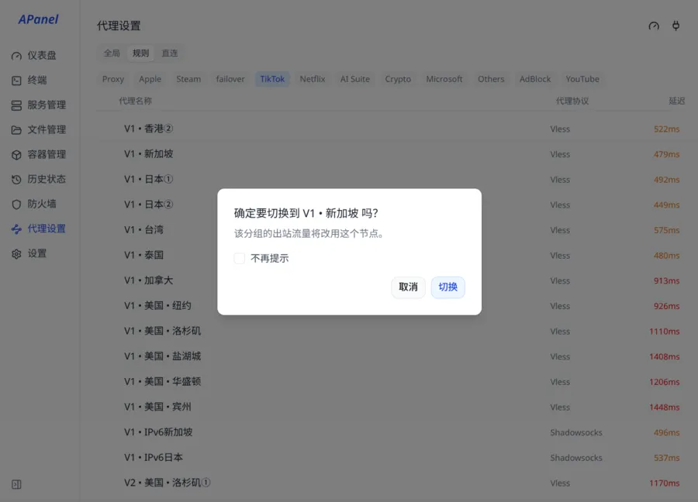Select proxy node V1 • 新加坡

point(391,154)
